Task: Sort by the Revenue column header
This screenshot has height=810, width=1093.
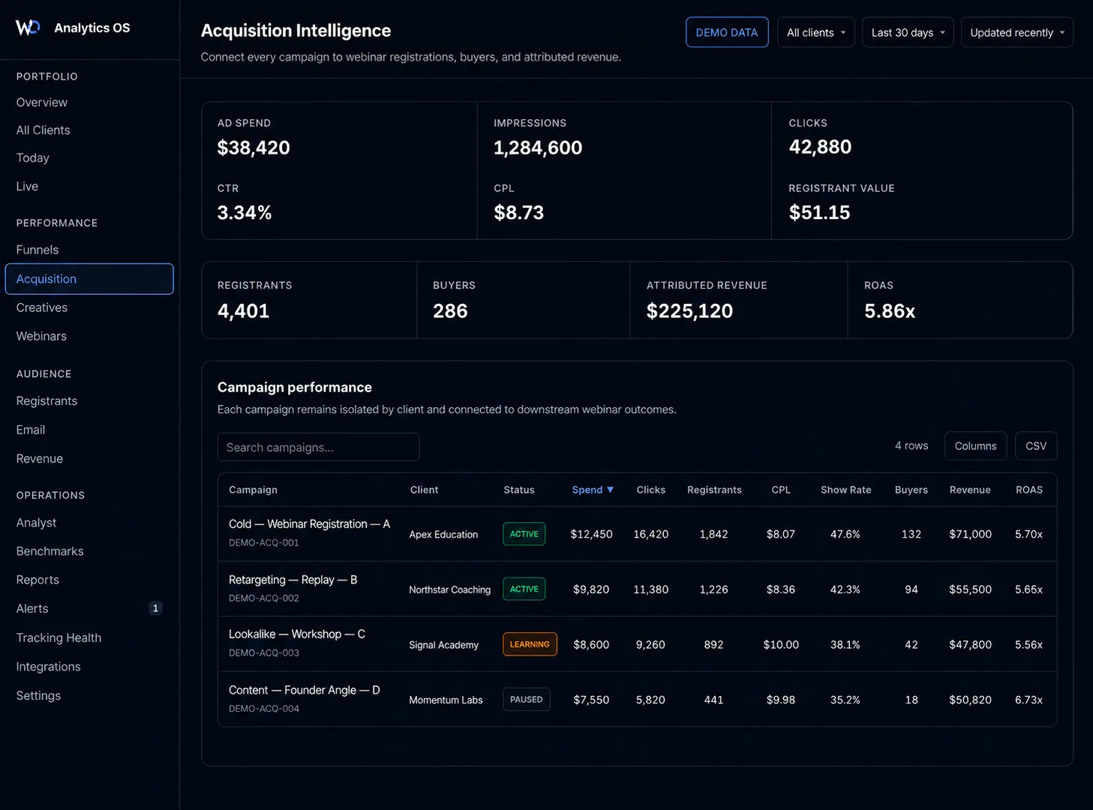Action: coord(970,490)
